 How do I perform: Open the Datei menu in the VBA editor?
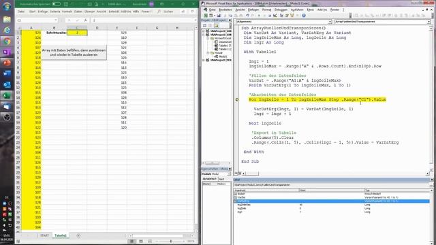[x=212, y=10]
